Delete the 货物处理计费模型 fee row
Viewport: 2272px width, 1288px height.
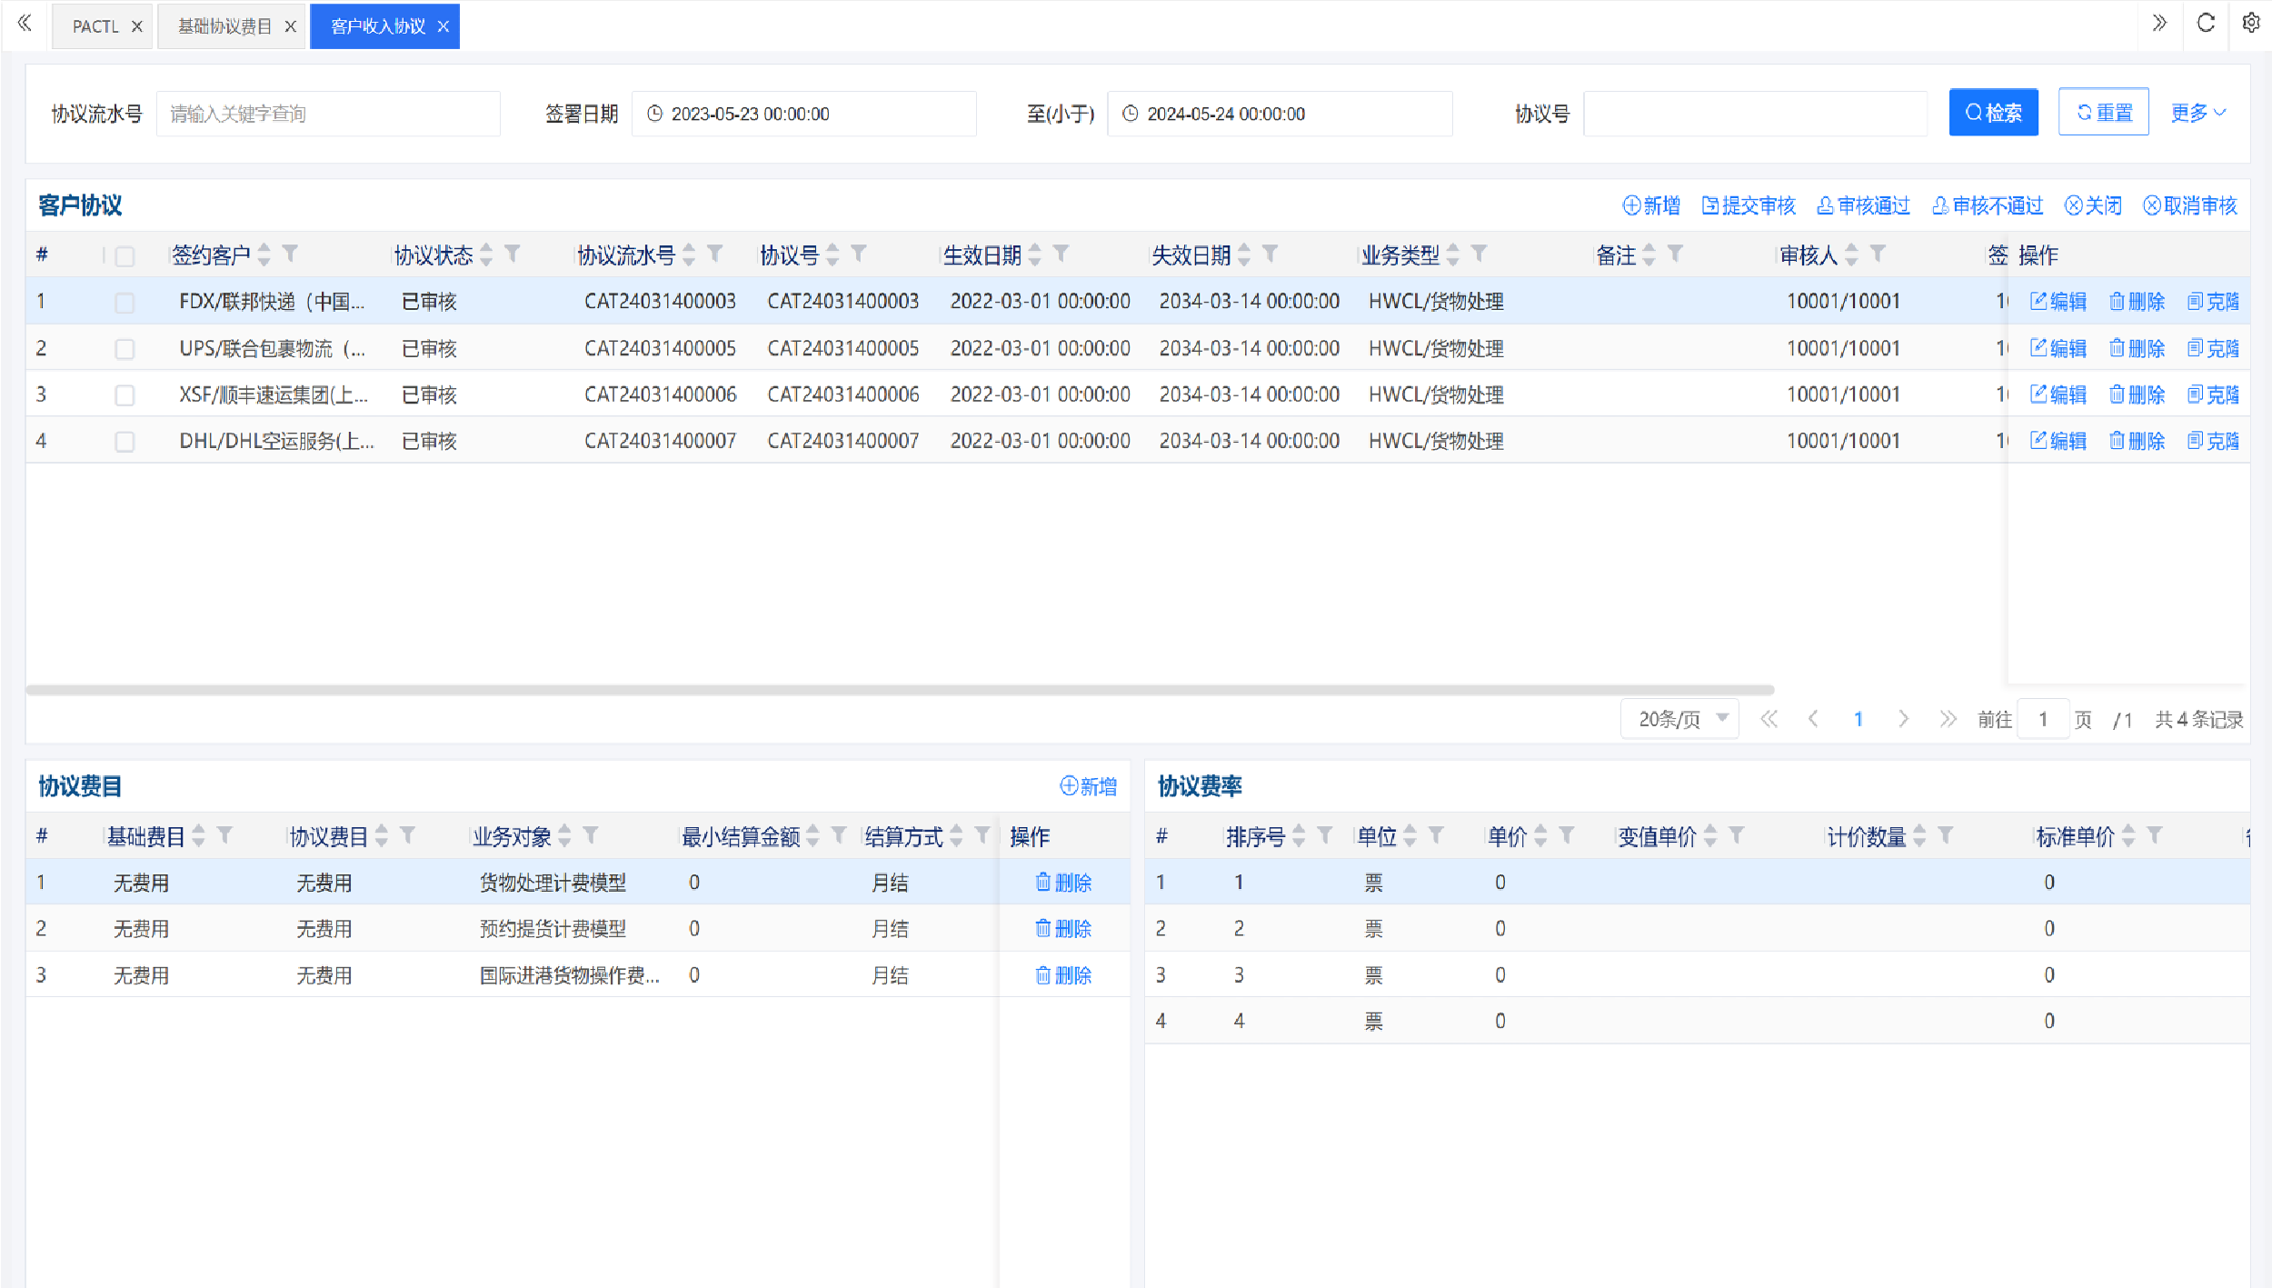[1064, 883]
